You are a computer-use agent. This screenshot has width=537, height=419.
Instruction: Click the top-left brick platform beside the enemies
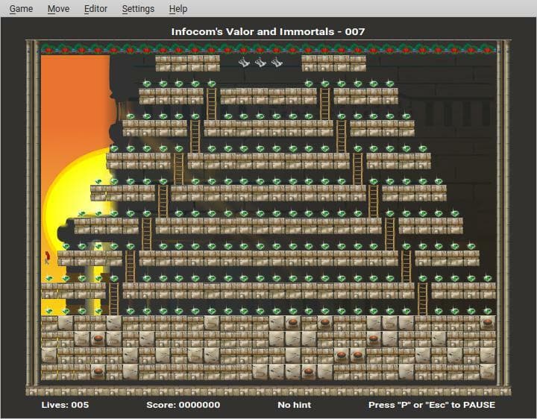pyautogui.click(x=187, y=63)
